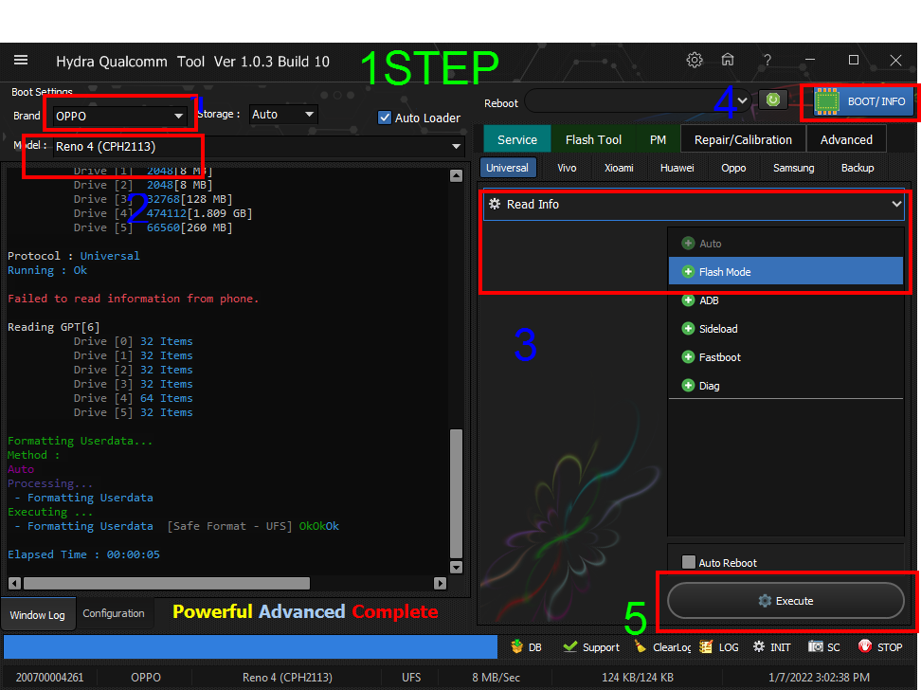Viewport: 921px width, 690px height.
Task: Select the Backup sub-tab
Action: click(x=858, y=168)
